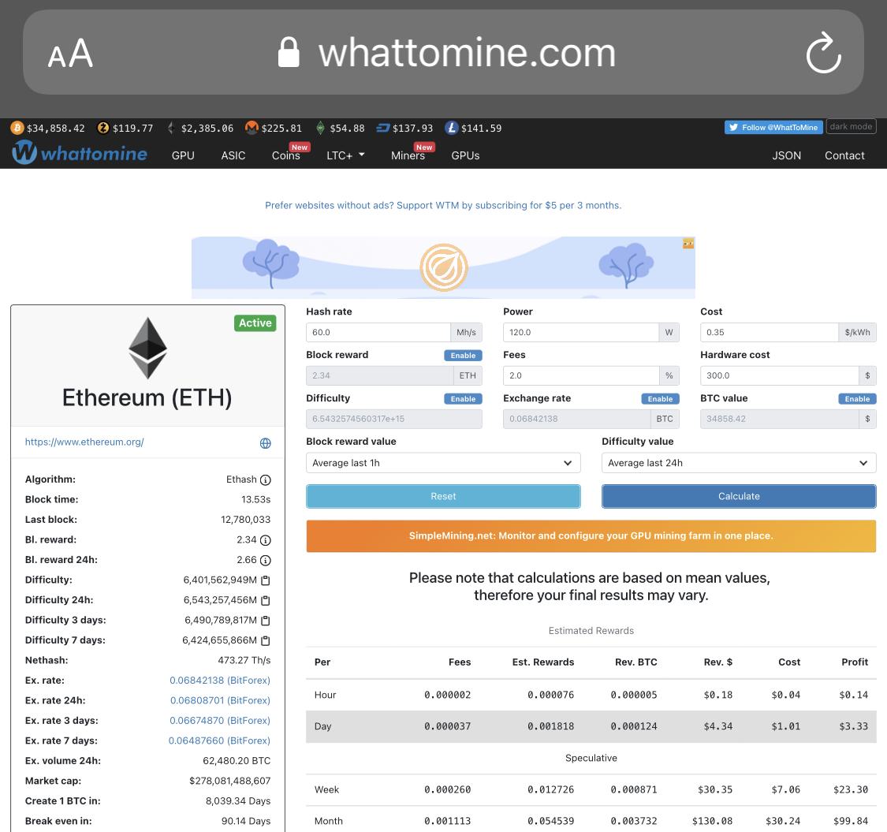
Task: Click the Day profit value $3.33
Action: pos(854,727)
